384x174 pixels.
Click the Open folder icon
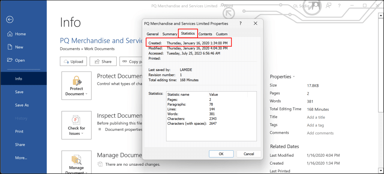tap(9, 60)
